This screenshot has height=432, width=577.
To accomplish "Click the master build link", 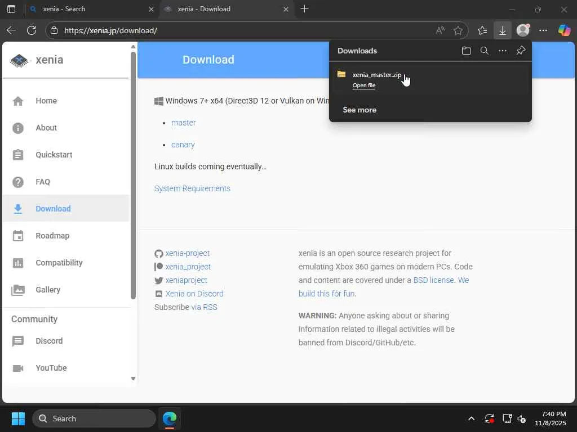I will (x=183, y=123).
